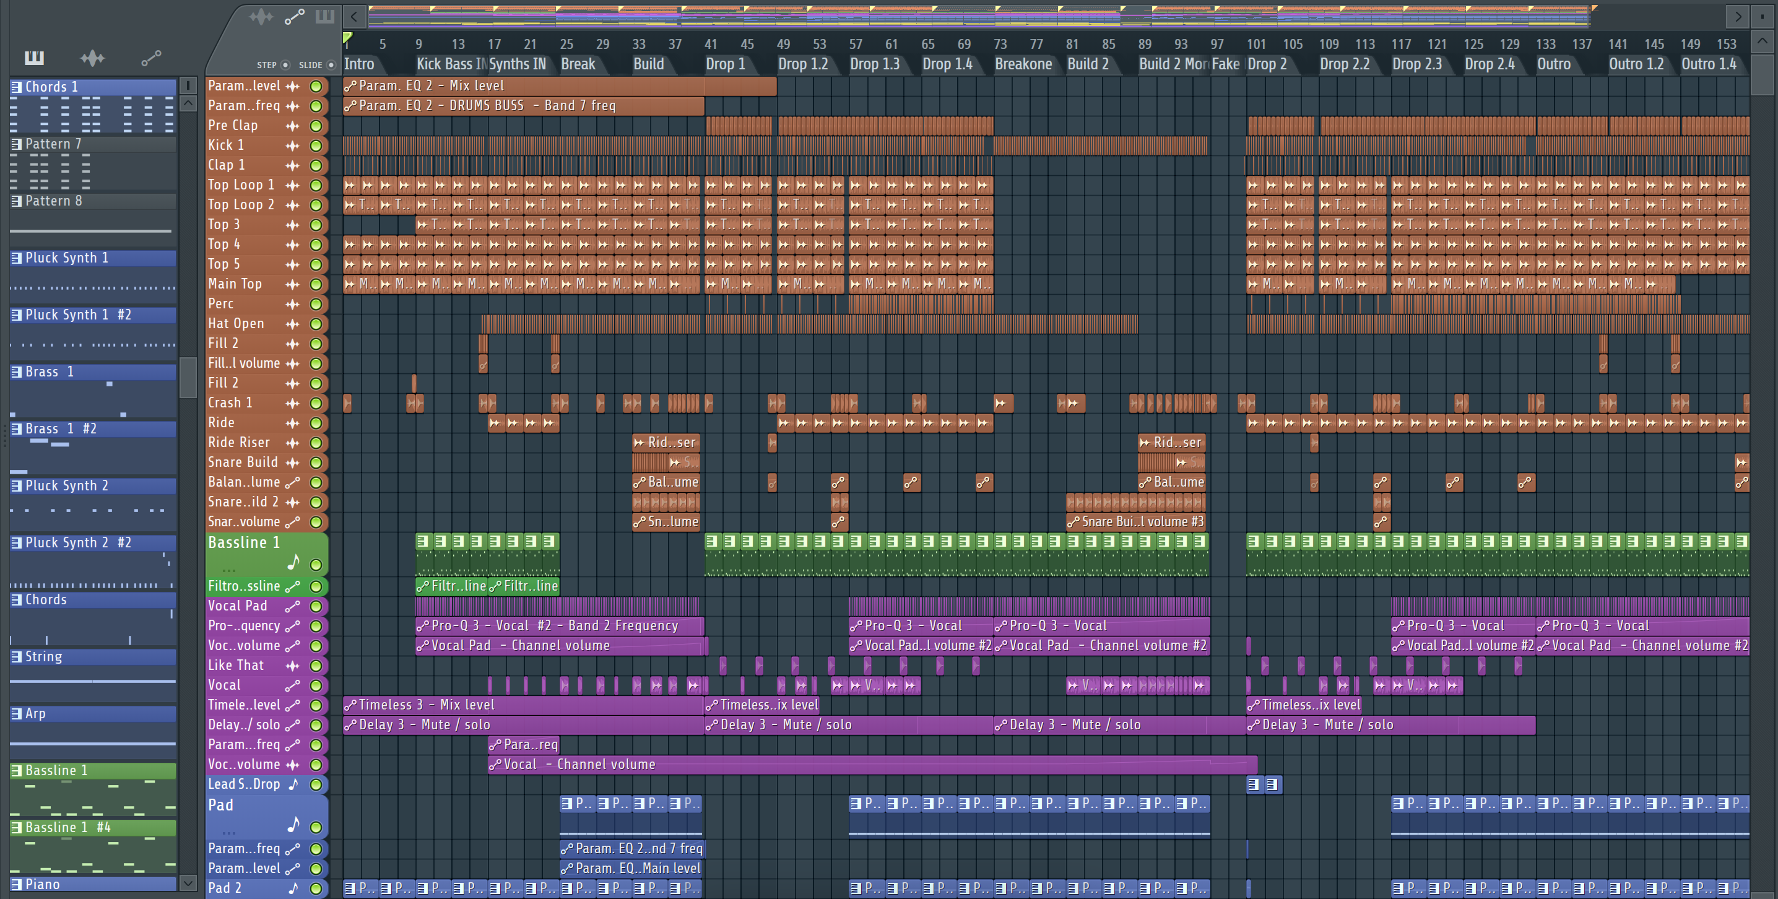The height and width of the screenshot is (899, 1778).
Task: Select automation clip focus icon above track headers
Action: pos(295,17)
